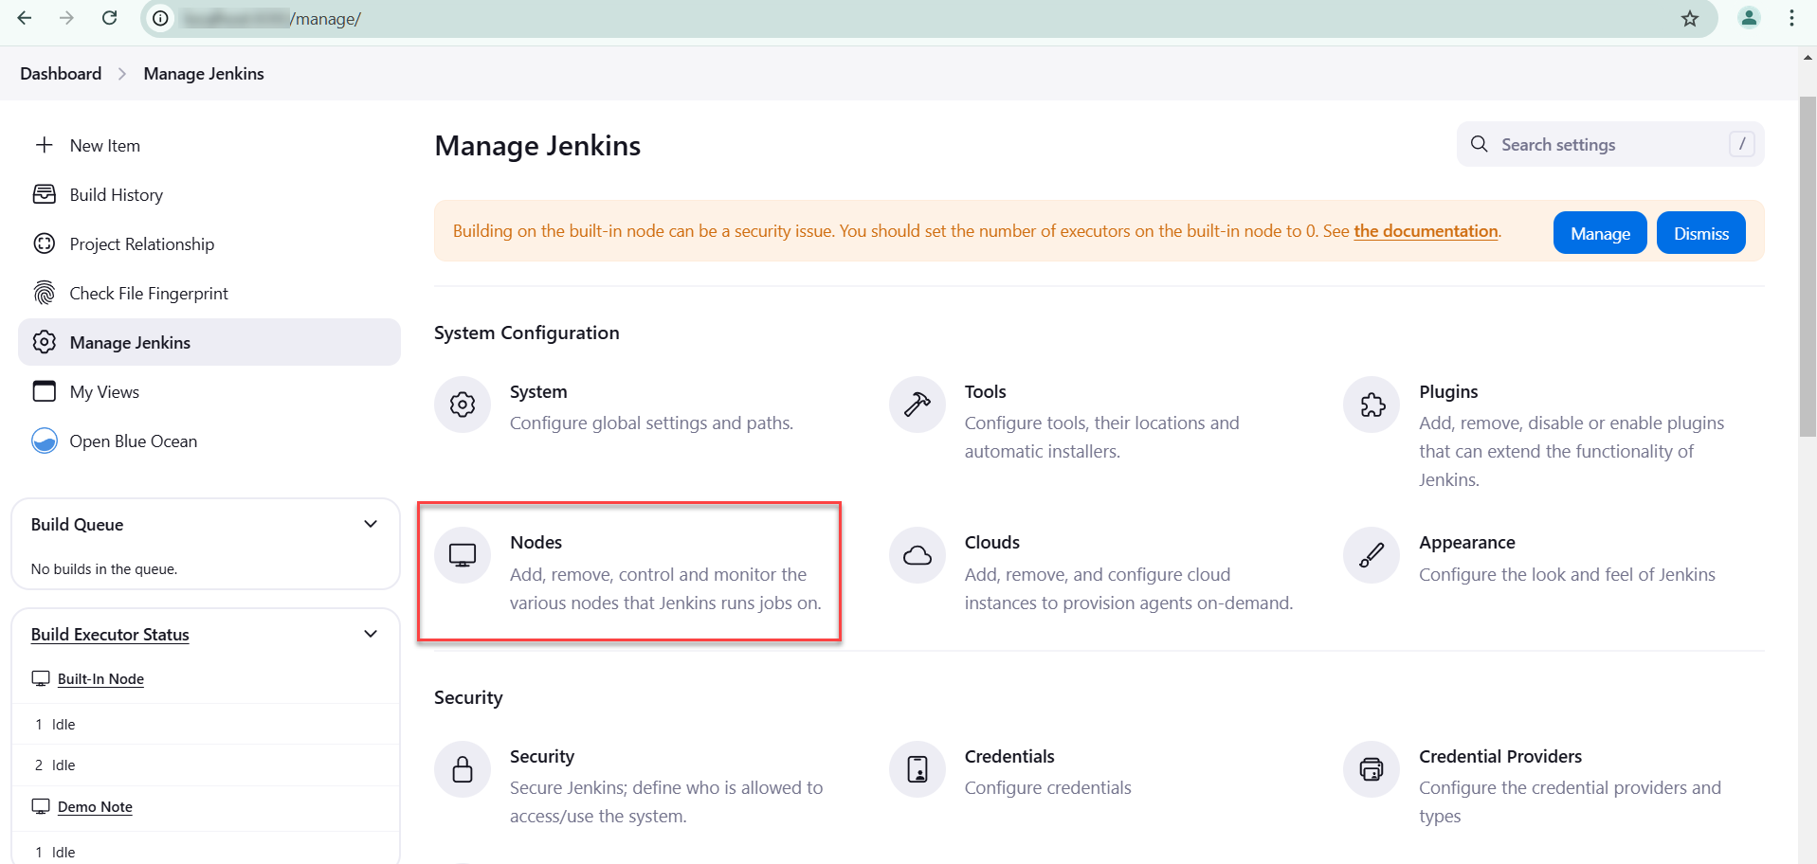The width and height of the screenshot is (1817, 864).
Task: Click browser forward arrow
Action: point(66,18)
